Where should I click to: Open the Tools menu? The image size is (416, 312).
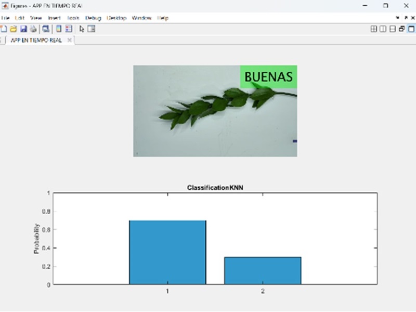(x=73, y=18)
